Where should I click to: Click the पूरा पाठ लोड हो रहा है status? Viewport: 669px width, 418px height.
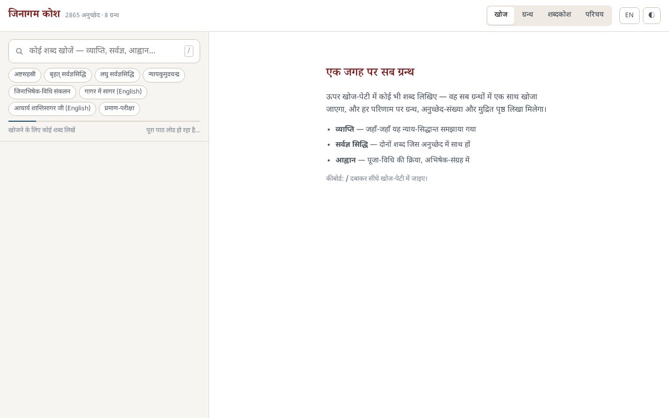[x=173, y=131]
